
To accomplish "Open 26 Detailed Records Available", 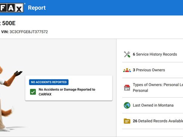I will (x=158, y=121).
